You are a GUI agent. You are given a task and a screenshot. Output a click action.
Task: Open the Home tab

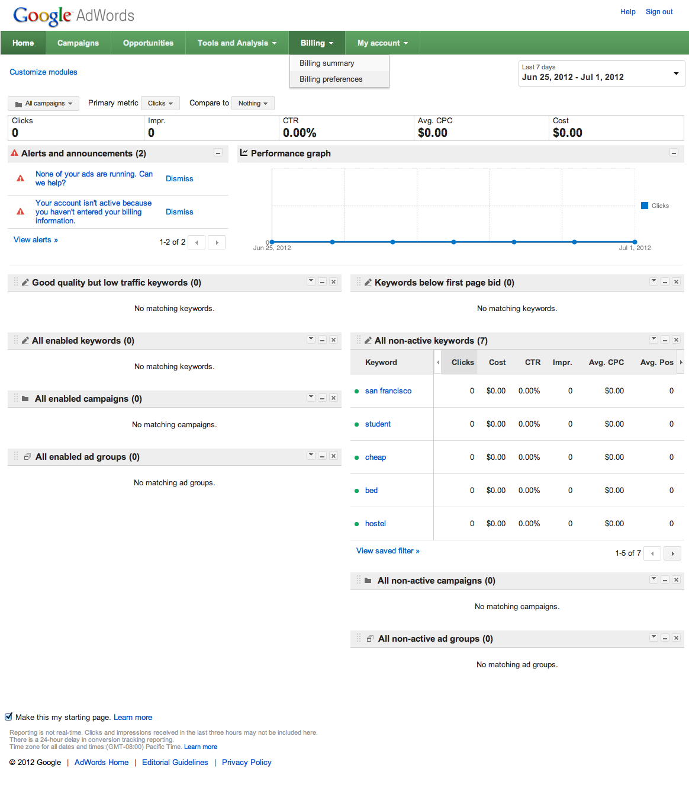23,43
